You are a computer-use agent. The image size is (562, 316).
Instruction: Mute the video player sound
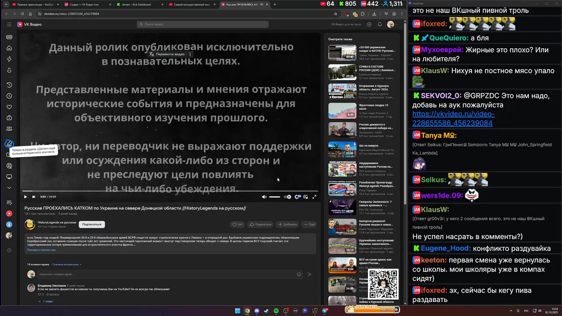point(264,197)
